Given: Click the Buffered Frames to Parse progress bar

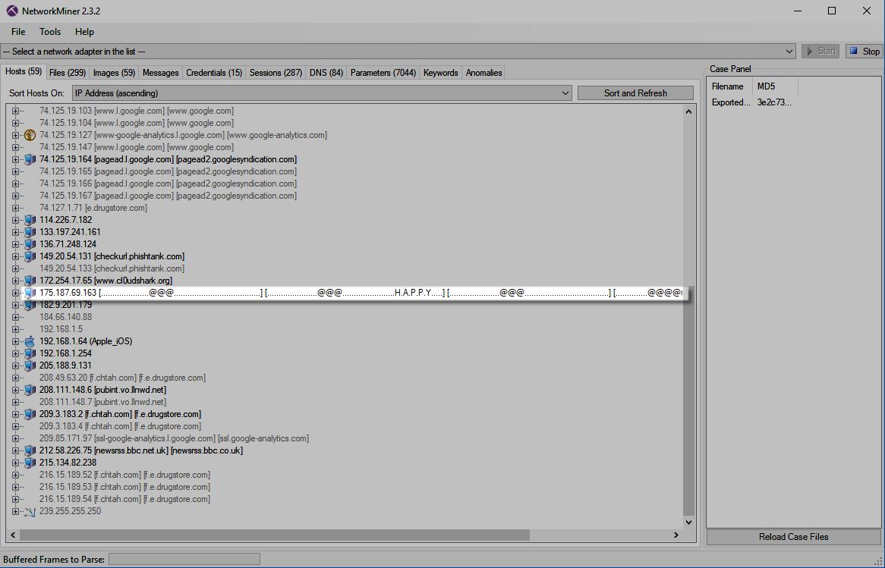Looking at the screenshot, I should [184, 560].
